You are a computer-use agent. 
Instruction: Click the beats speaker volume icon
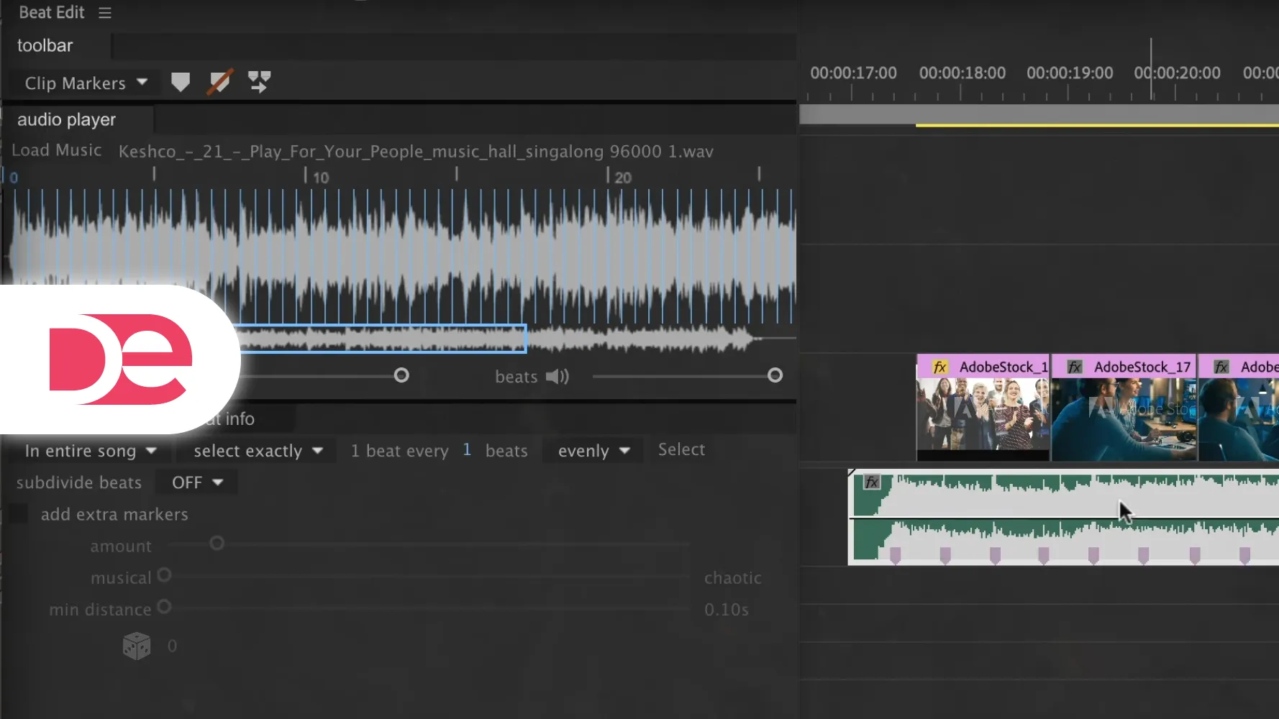(x=557, y=377)
